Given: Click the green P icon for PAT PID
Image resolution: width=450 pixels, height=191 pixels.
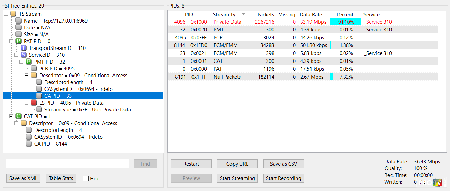Looking at the screenshot, I should coord(18,41).
